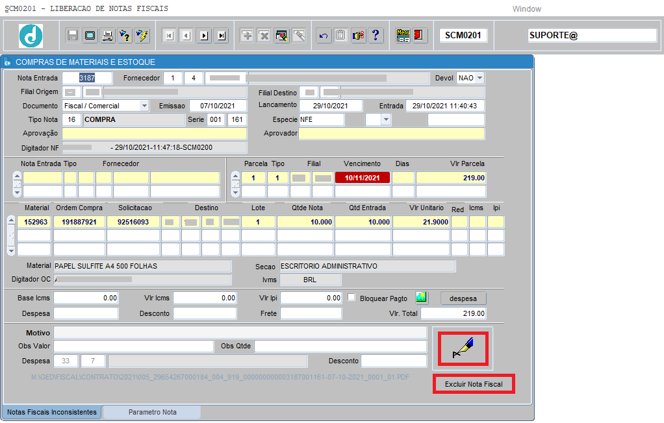Click the pen signature release icon

tap(463, 348)
